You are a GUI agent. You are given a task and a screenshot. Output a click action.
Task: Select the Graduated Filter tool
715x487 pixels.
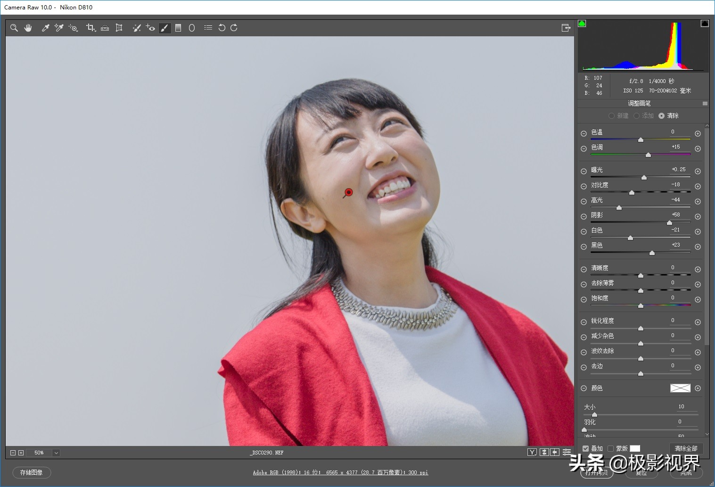(178, 28)
